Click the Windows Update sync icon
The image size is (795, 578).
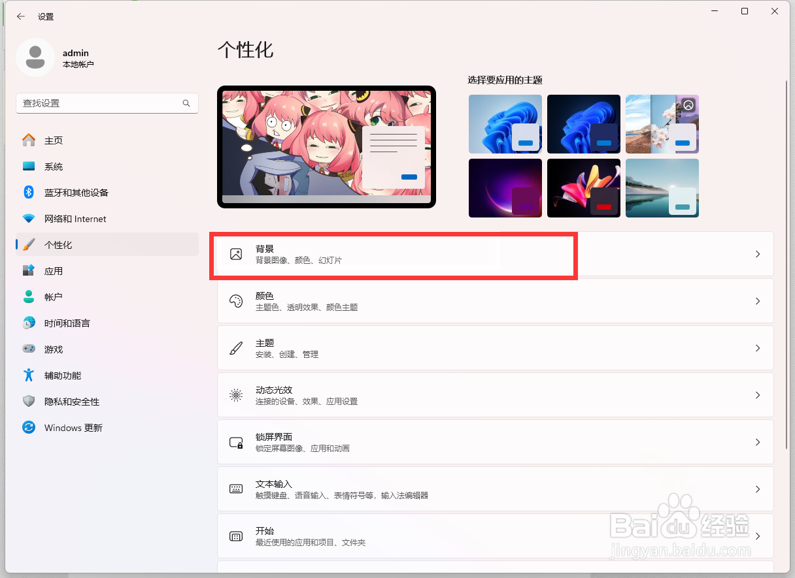pyautogui.click(x=29, y=428)
